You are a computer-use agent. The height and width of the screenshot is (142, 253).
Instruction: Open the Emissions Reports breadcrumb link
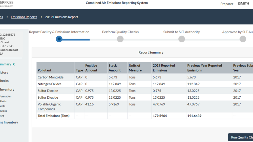(x=24, y=17)
